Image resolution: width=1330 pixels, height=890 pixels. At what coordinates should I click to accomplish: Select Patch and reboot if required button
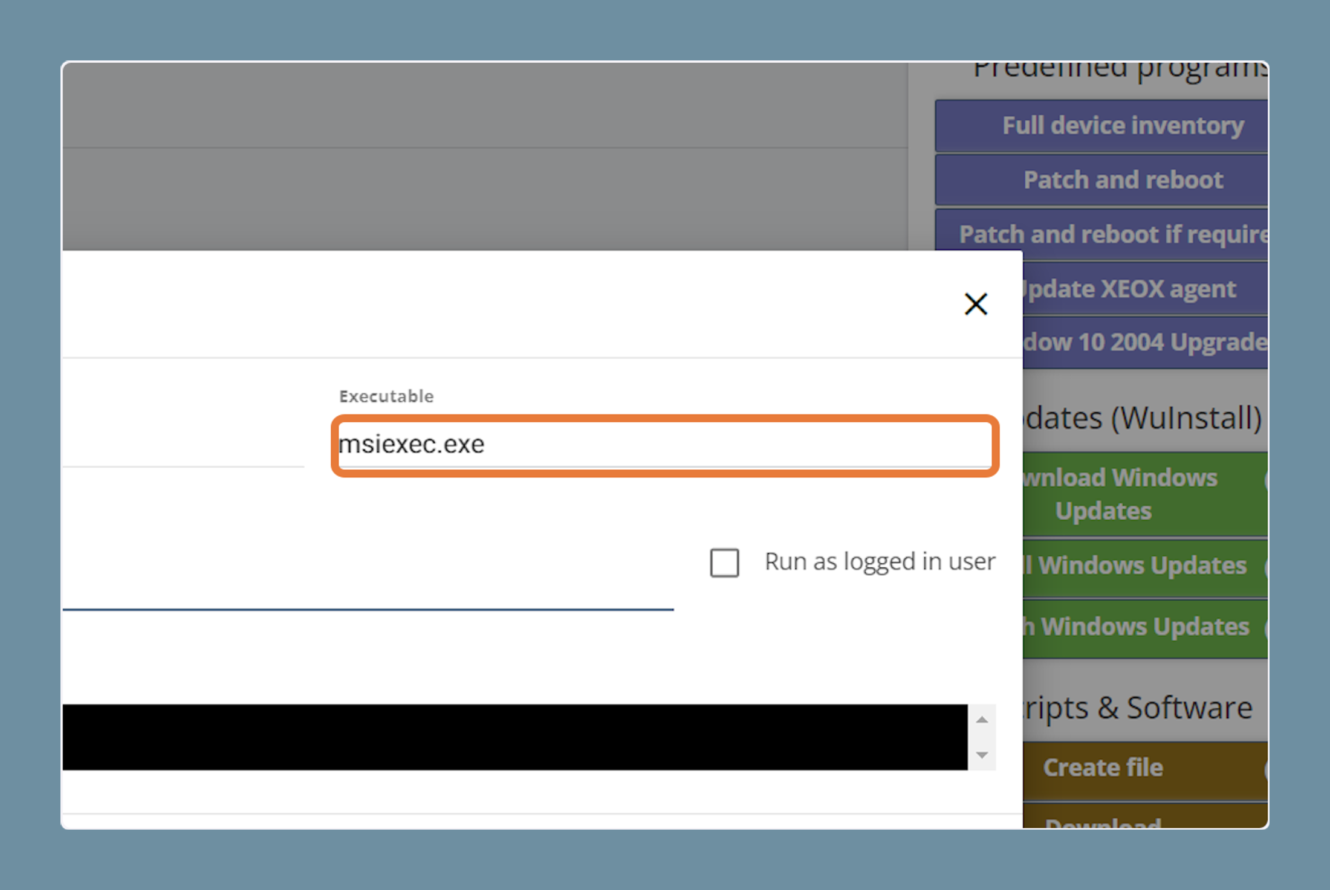(x=1101, y=234)
